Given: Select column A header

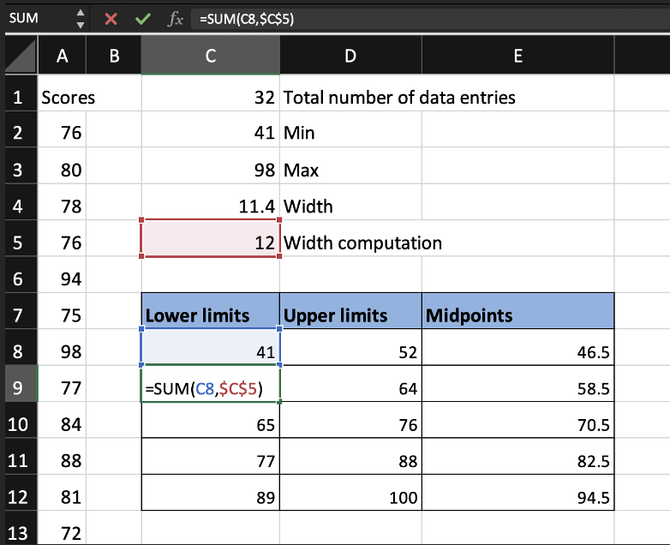Looking at the screenshot, I should (x=63, y=57).
